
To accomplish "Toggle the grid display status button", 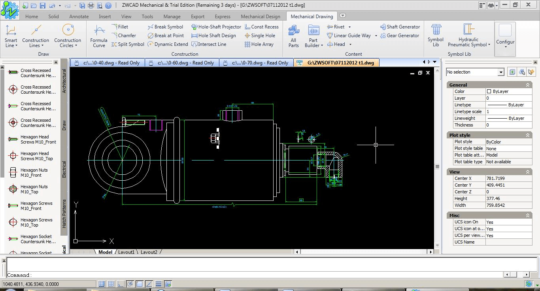I will (111, 284).
